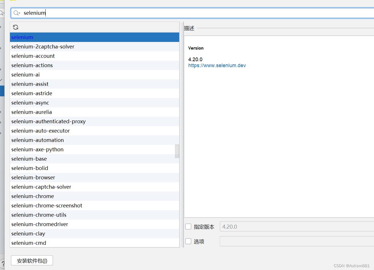
Task: Click the Version heading in description
Action: point(196,48)
